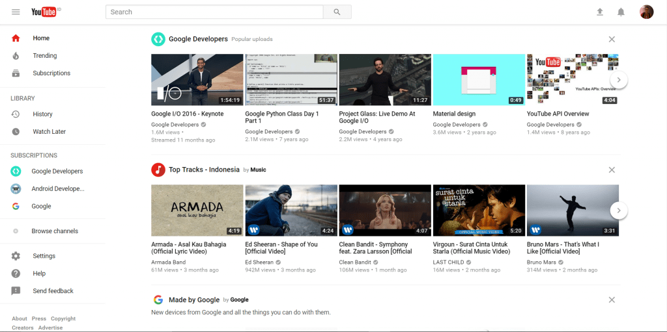Screen dimensions: 667x332
Task: Click Ed Sheeran channel name
Action: tap(259, 262)
